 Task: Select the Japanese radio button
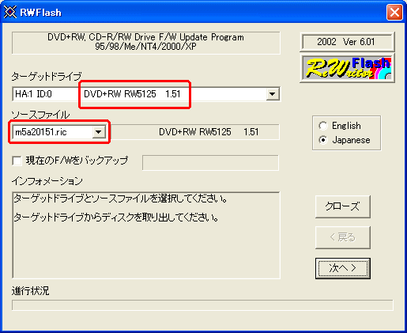[x=323, y=140]
